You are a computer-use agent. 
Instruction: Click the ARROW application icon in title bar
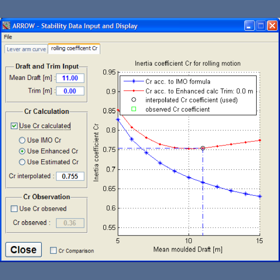6,26
